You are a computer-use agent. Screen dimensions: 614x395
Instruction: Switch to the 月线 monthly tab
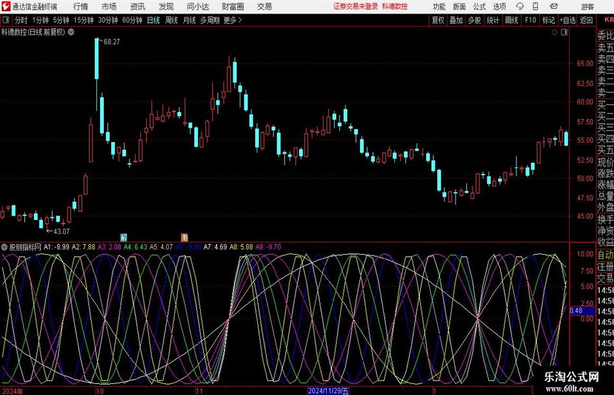click(190, 20)
